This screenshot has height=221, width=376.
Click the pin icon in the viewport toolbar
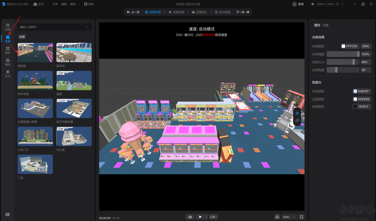(297, 120)
